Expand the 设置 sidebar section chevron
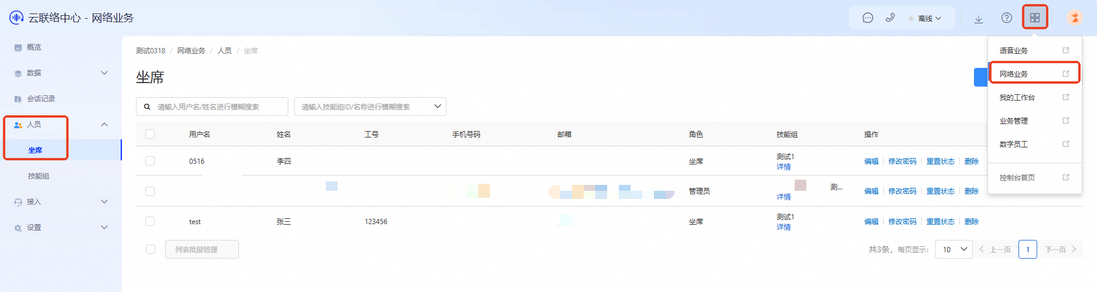Viewport: 1097px width, 292px height. pyautogui.click(x=104, y=228)
